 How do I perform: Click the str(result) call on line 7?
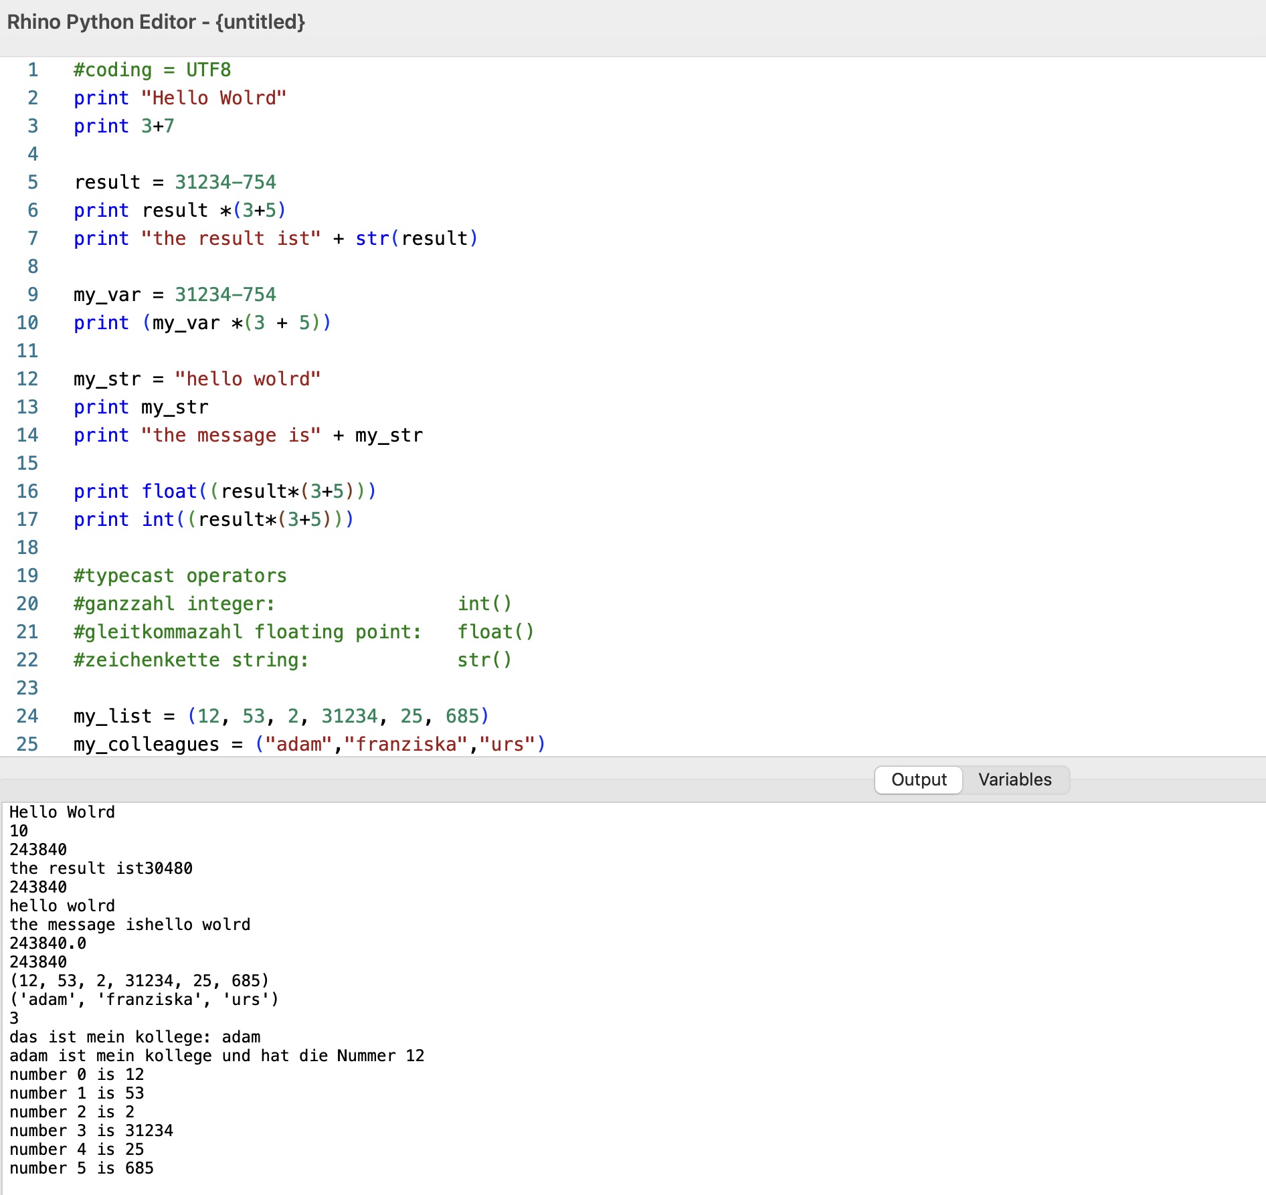pyautogui.click(x=415, y=238)
